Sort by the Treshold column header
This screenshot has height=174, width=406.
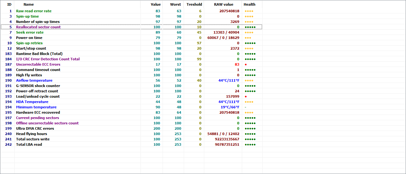point(194,4)
